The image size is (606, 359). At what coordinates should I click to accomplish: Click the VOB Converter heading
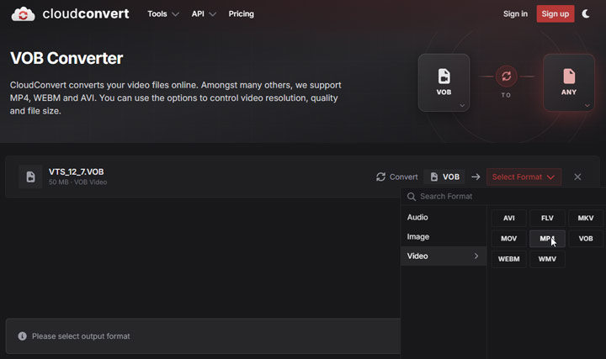tap(66, 58)
